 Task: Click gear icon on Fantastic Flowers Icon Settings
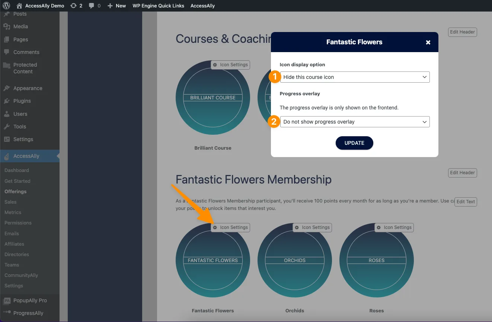tap(215, 227)
